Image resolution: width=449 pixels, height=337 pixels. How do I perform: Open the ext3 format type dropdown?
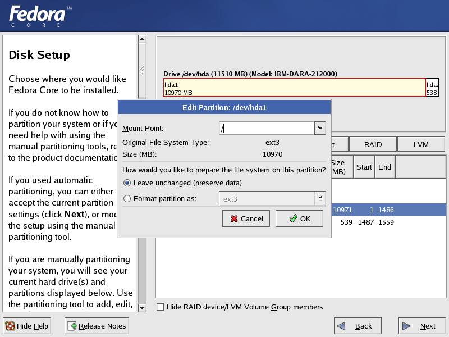click(320, 199)
